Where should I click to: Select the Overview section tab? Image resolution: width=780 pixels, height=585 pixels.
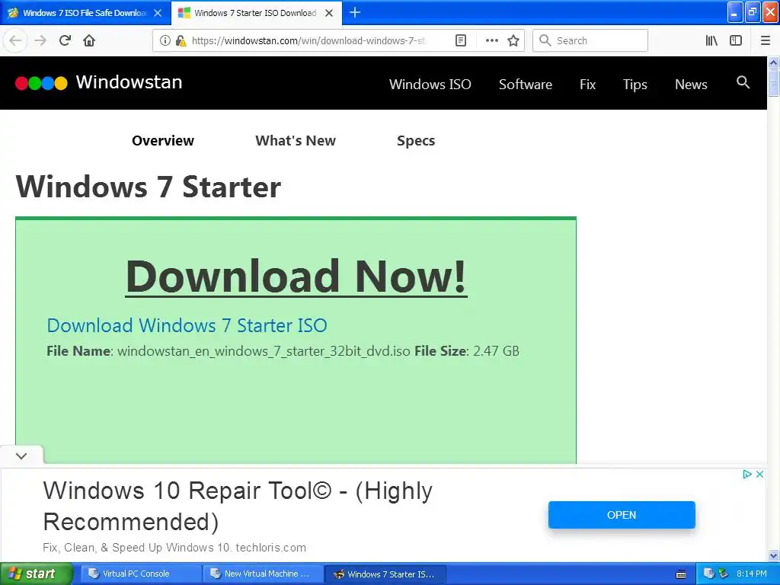[x=163, y=141]
